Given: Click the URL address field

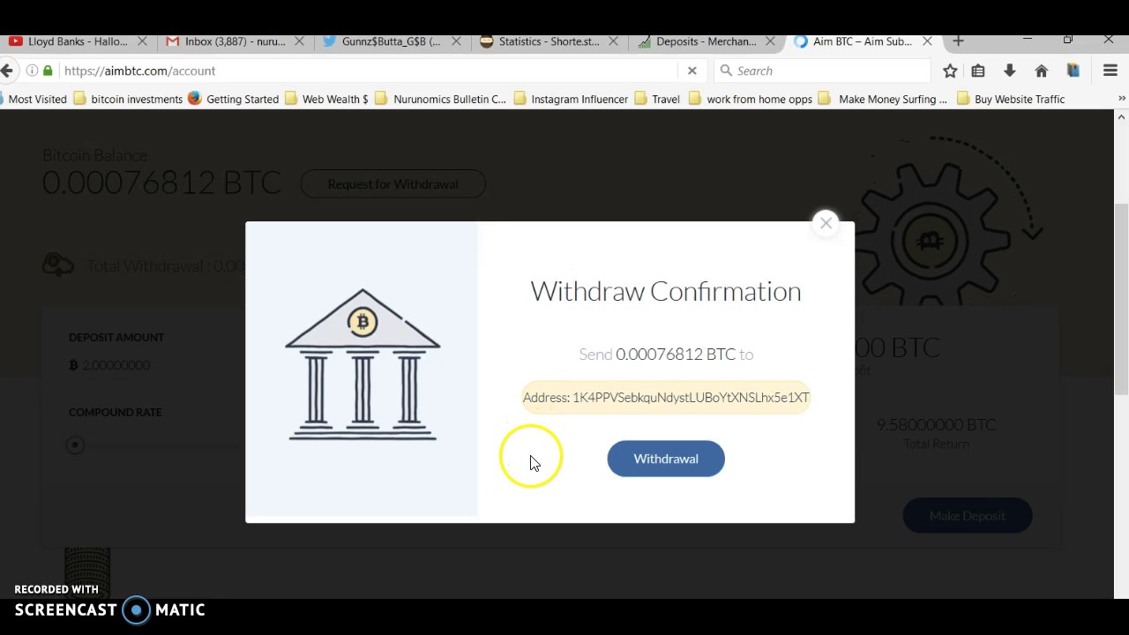Looking at the screenshot, I should point(369,71).
